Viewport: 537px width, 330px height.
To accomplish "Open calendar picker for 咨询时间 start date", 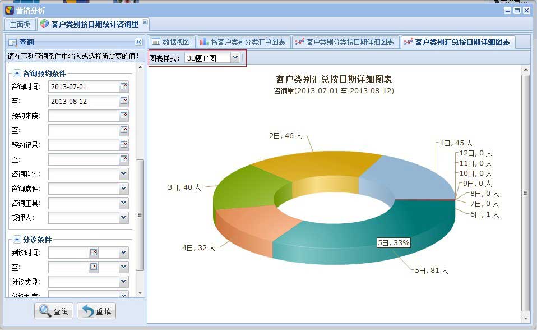I will coord(124,86).
